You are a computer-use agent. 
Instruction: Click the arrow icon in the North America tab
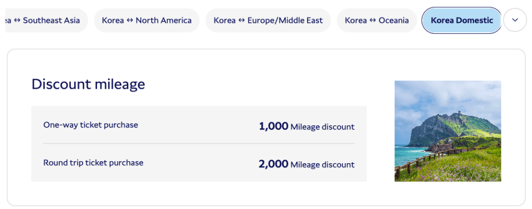click(130, 21)
